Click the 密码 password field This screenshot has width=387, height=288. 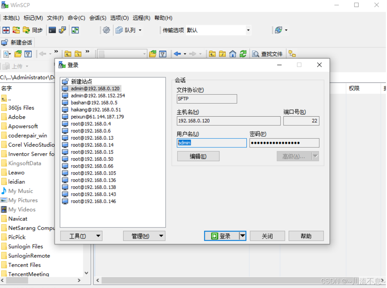[284, 143]
